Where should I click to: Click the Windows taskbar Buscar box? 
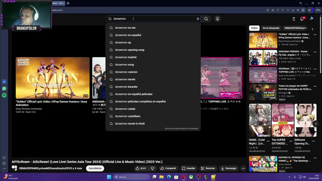(131, 177)
